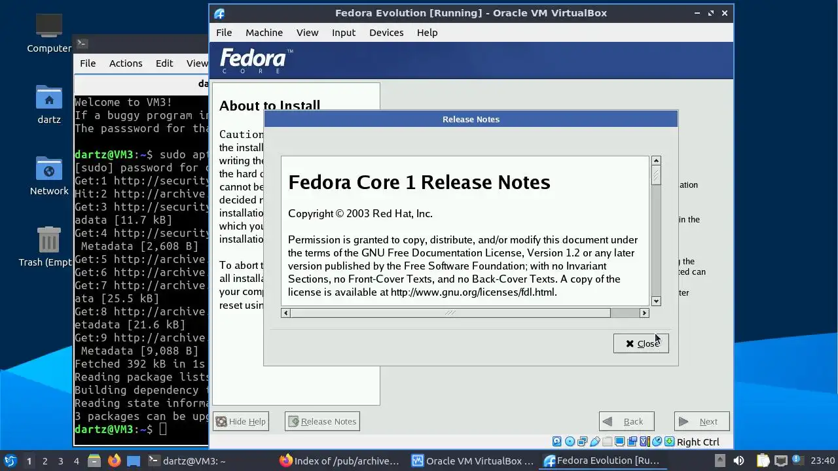Click the installer Next button
The image size is (838, 471).
point(702,421)
